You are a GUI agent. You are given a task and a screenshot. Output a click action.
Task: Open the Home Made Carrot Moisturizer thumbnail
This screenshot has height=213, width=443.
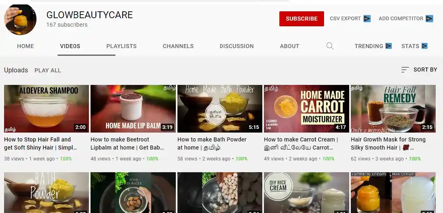point(307,109)
